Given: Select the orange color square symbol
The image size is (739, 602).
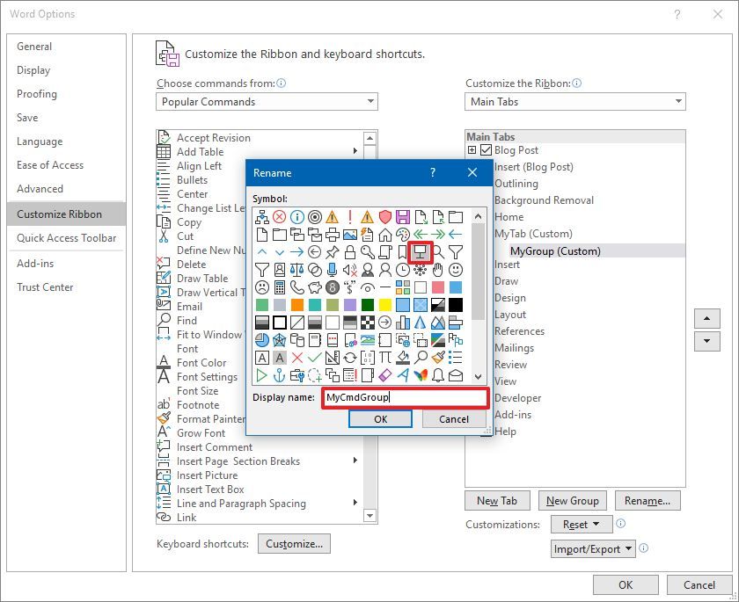Looking at the screenshot, I should [x=299, y=303].
